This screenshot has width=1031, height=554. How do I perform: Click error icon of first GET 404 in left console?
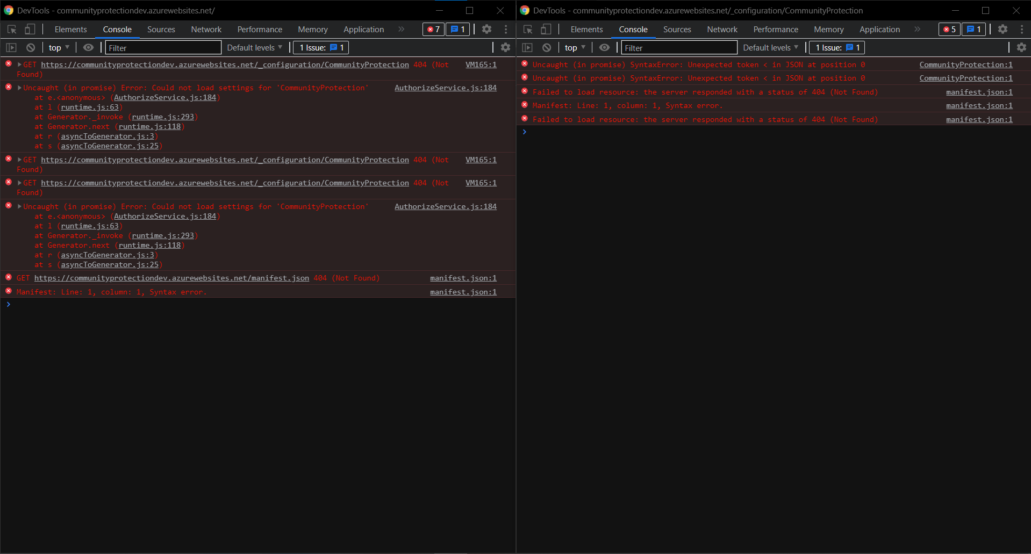tap(9, 64)
